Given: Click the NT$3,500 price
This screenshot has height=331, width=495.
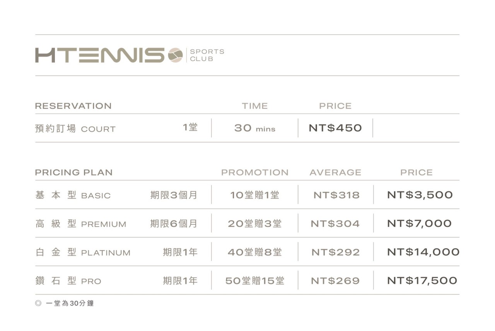Looking at the screenshot, I should [x=420, y=195].
